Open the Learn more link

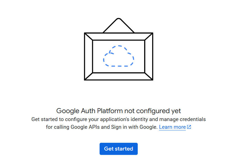[172, 127]
